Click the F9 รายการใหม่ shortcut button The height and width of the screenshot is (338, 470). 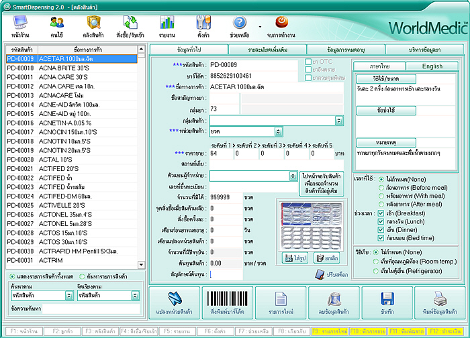tap(330, 331)
